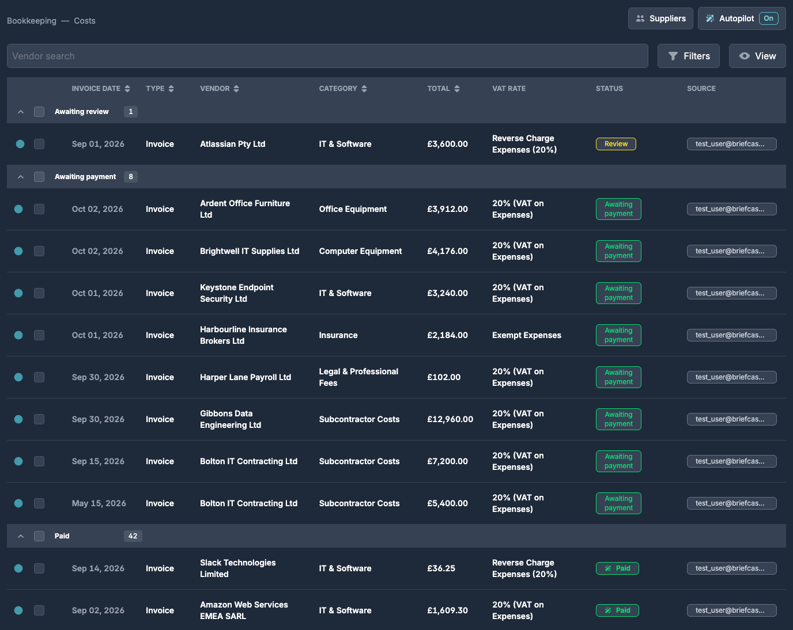Viewport: 793px width, 630px height.
Task: Click the Paid badge on Amazon Web Services row
Action: pyautogui.click(x=617, y=610)
